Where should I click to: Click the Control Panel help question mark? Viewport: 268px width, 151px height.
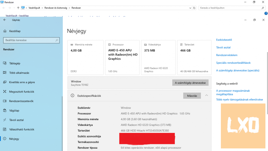266,13
